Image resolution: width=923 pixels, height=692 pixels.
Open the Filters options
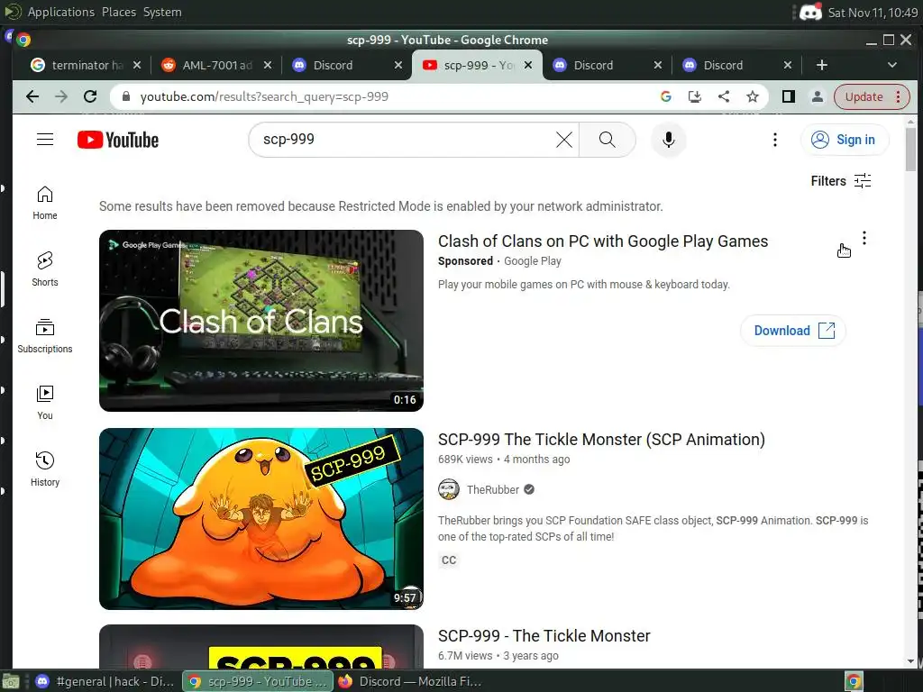(x=841, y=180)
